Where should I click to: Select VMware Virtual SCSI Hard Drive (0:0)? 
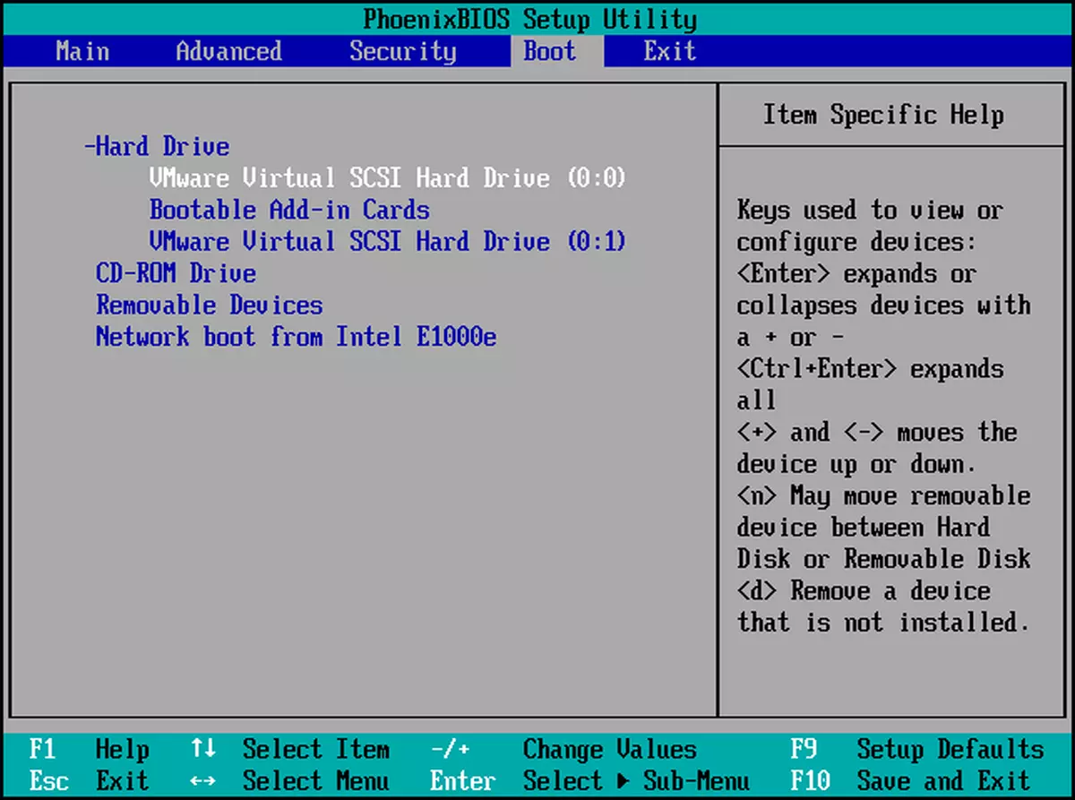[387, 178]
